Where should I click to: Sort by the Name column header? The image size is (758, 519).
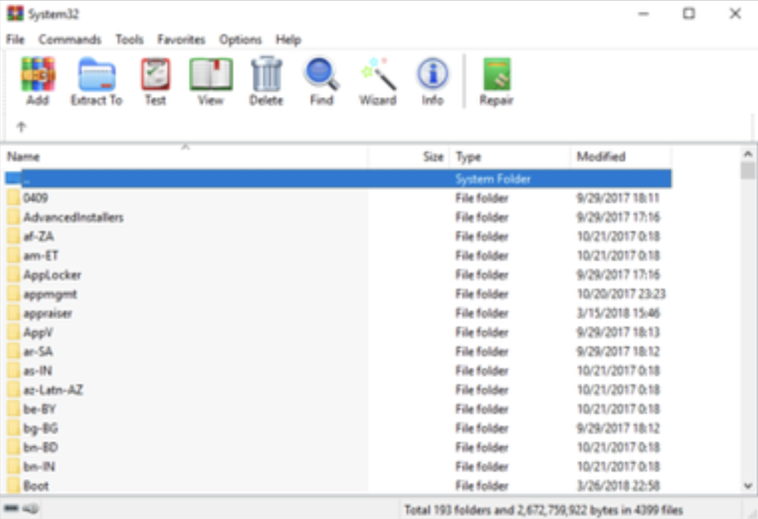185,157
